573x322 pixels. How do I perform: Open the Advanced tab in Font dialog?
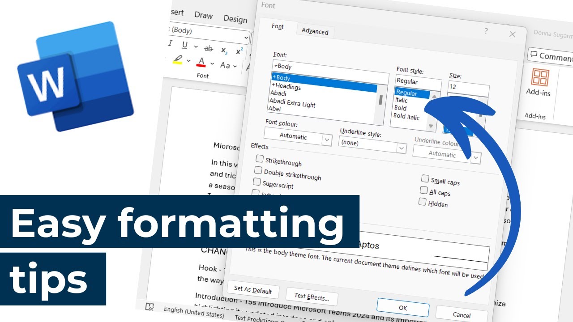pos(315,31)
